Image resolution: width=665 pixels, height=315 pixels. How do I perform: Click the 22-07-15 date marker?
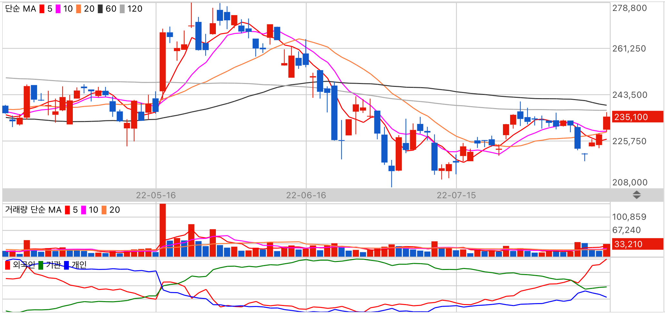[x=456, y=195]
